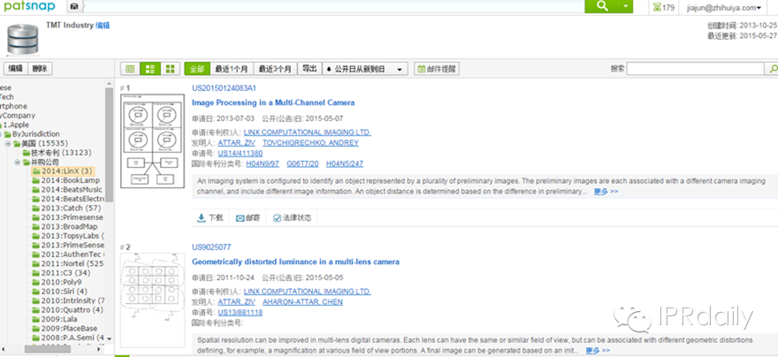Select the 最近3个月 filter tab
Image resolution: width=778 pixels, height=357 pixels.
click(275, 69)
